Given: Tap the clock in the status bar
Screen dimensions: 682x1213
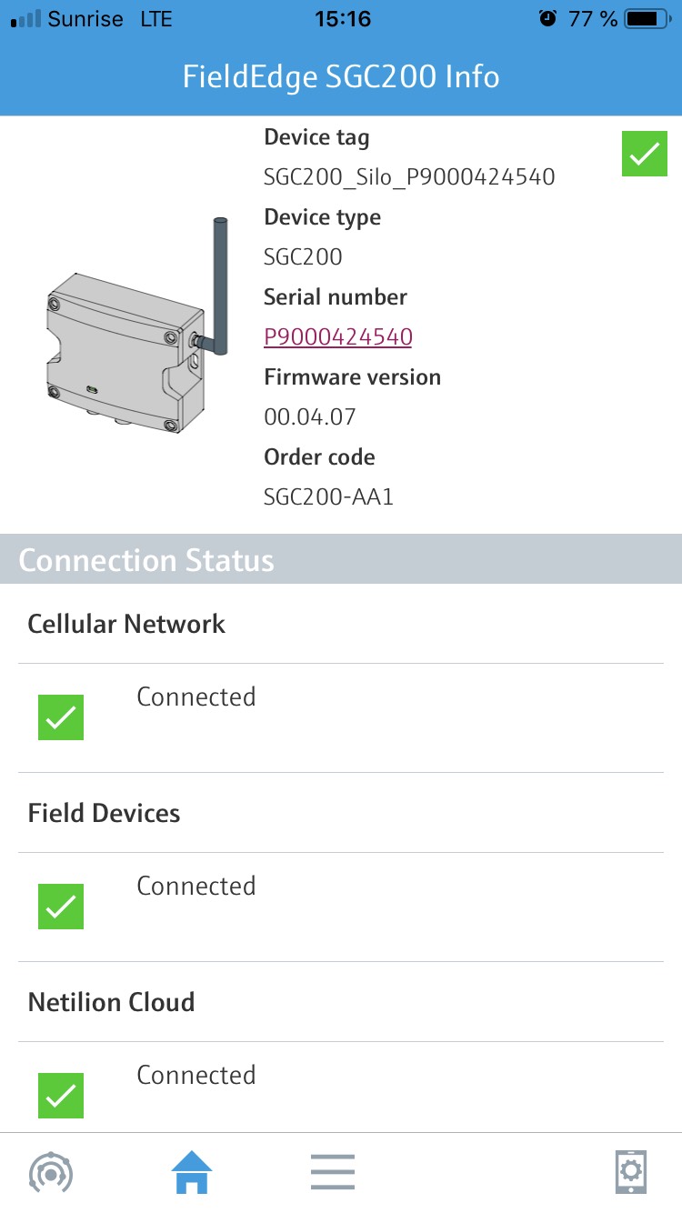Looking at the screenshot, I should pyautogui.click(x=342, y=19).
